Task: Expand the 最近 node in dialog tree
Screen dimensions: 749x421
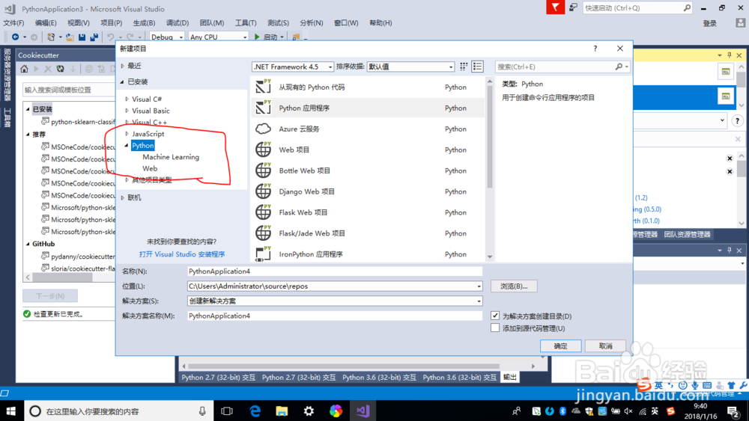Action: pyautogui.click(x=123, y=66)
